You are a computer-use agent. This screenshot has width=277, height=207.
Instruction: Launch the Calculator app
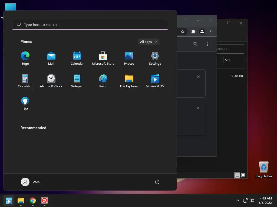pos(25,81)
